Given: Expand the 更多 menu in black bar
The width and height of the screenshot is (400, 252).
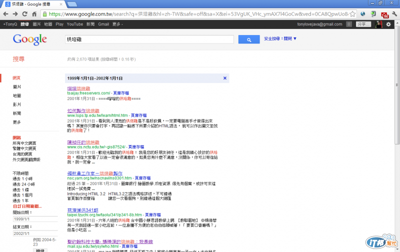Looking at the screenshot, I should pos(117,24).
